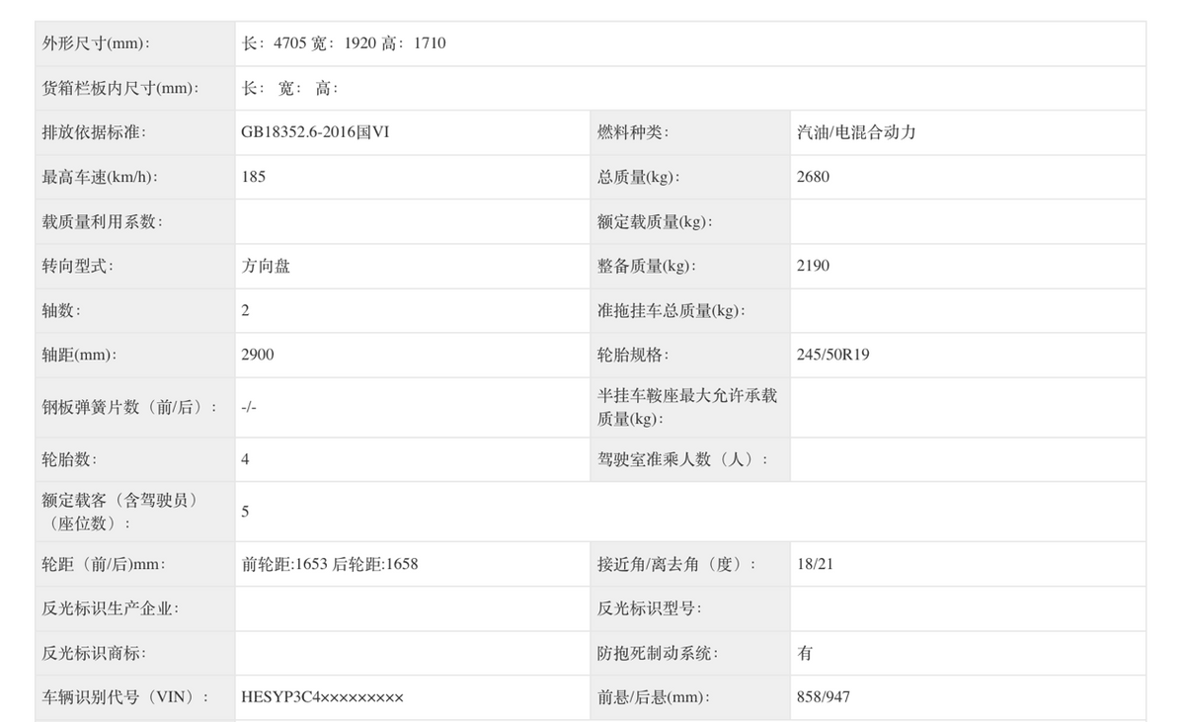1185x722 pixels.
Task: Select the overhang value 858/947
Action: tap(823, 697)
